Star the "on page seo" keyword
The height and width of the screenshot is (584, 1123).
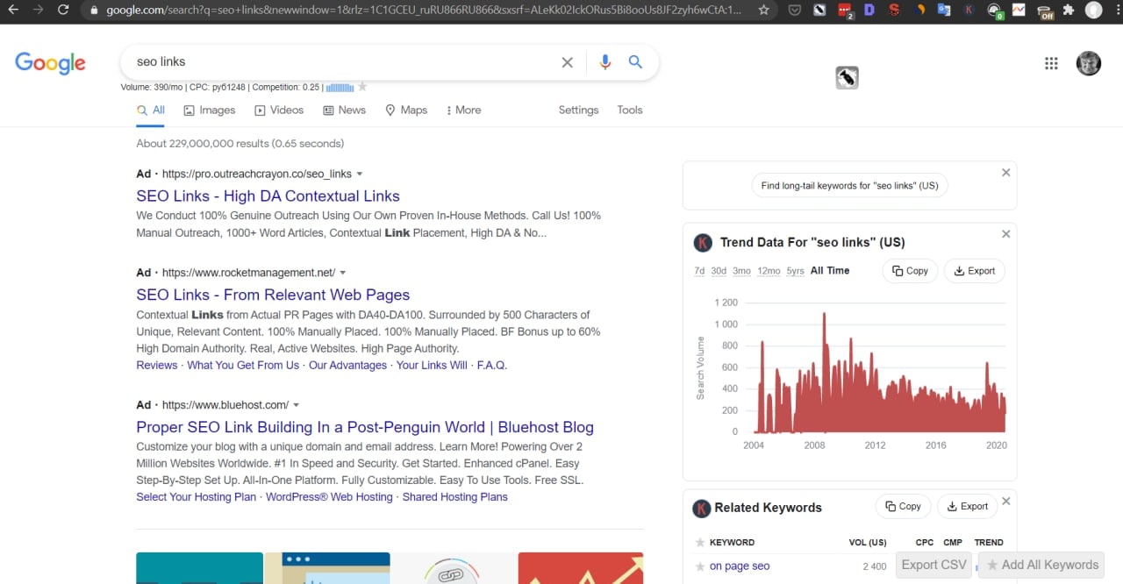700,566
